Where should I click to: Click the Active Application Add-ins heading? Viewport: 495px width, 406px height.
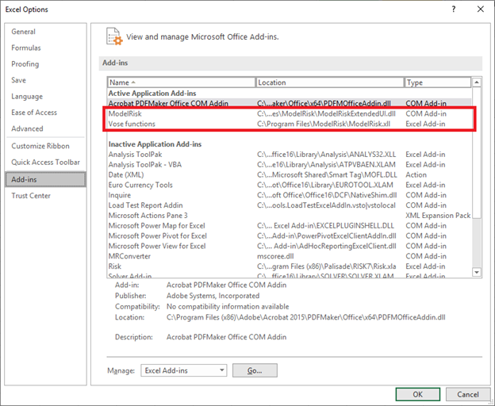pos(152,93)
